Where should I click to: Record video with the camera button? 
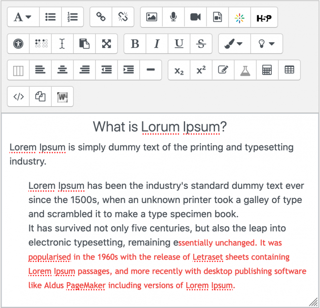[x=195, y=17]
